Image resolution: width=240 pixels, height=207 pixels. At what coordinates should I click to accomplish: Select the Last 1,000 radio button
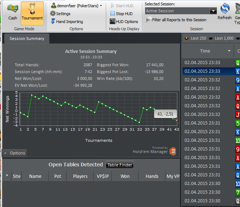(x=210, y=38)
